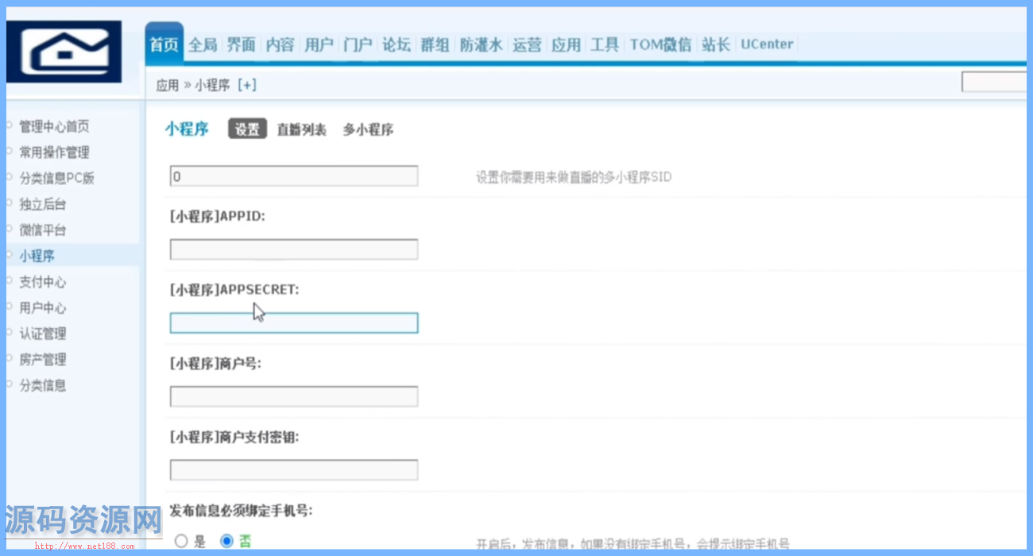
Task: Expand the breadcrumb with the [+] control
Action: (x=247, y=84)
